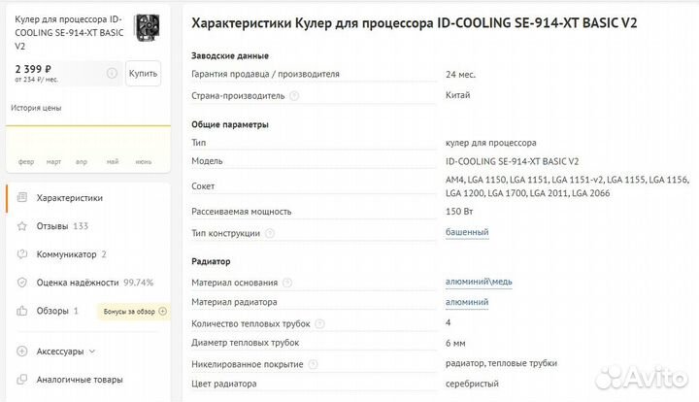699x402 pixels.
Task: Click the июнь label on price chart
Action: pos(144,162)
